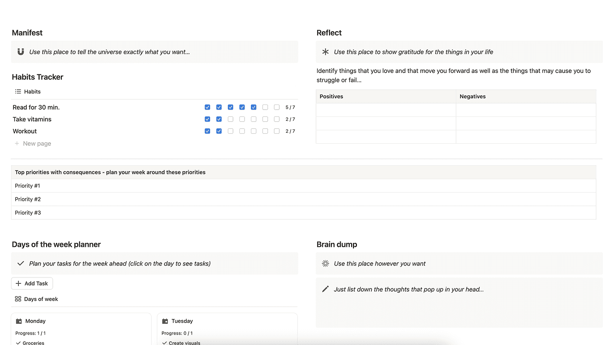Uncheck first checkbox in Take vitamins row

(207, 119)
